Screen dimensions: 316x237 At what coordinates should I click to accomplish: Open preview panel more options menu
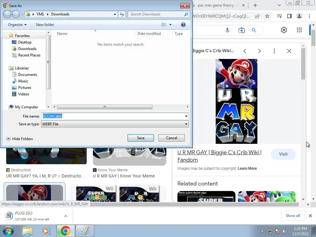[x=274, y=51]
